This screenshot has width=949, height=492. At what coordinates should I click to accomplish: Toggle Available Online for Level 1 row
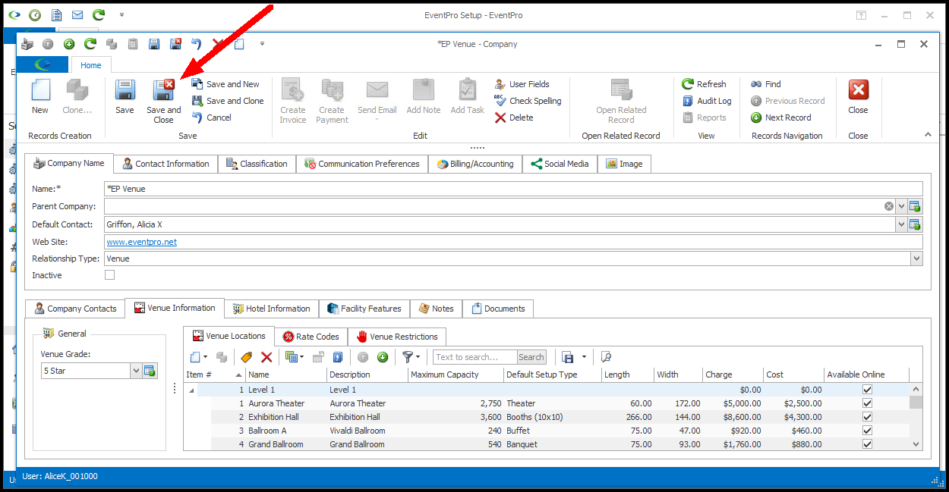tap(867, 390)
